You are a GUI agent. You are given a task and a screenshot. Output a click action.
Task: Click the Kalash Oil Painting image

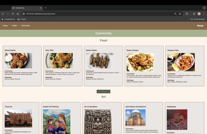[57, 122]
